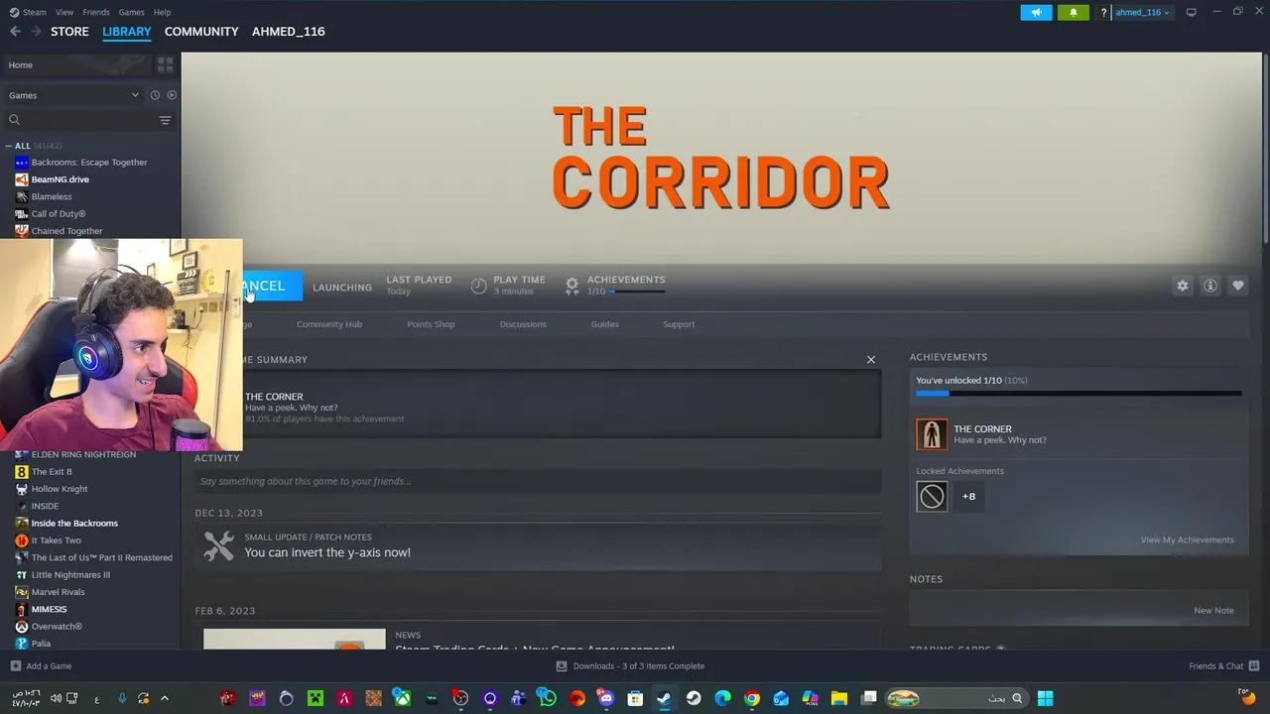Viewport: 1270px width, 714px height.
Task: Open the Games menu
Action: [131, 12]
